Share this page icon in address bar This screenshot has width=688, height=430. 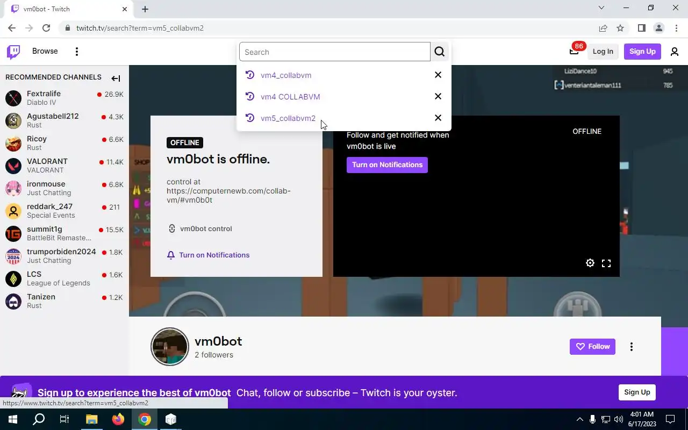[603, 28]
